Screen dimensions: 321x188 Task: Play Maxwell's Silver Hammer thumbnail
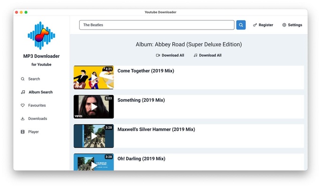coord(94,136)
